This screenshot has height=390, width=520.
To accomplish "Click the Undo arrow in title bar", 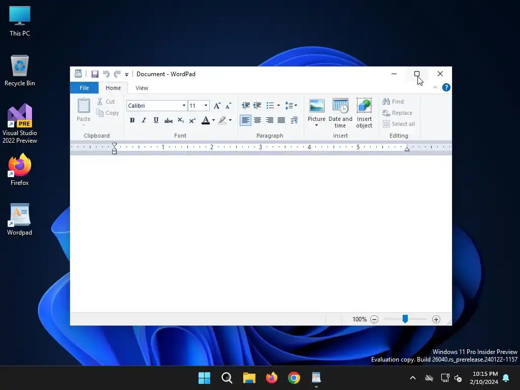I will [106, 74].
